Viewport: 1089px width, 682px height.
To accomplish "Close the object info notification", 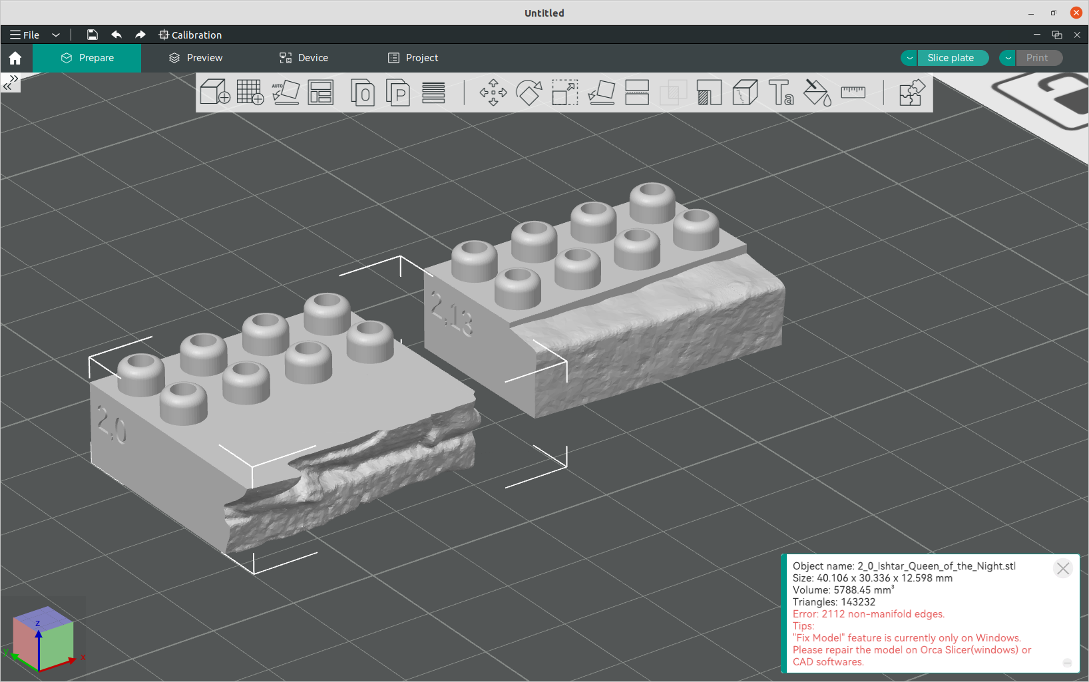I will pyautogui.click(x=1063, y=568).
